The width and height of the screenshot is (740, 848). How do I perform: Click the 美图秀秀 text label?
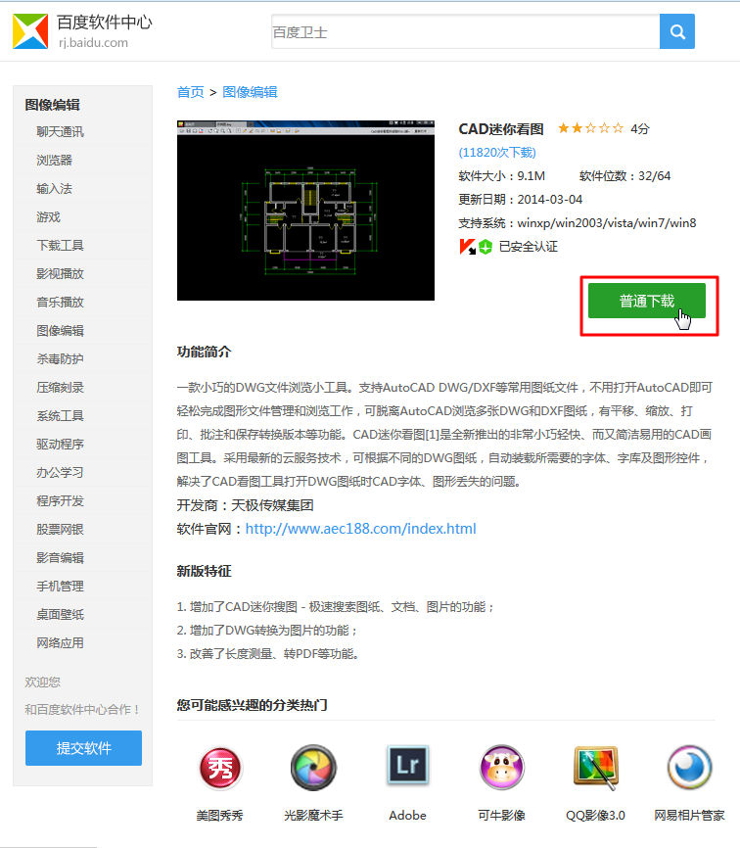(x=219, y=815)
